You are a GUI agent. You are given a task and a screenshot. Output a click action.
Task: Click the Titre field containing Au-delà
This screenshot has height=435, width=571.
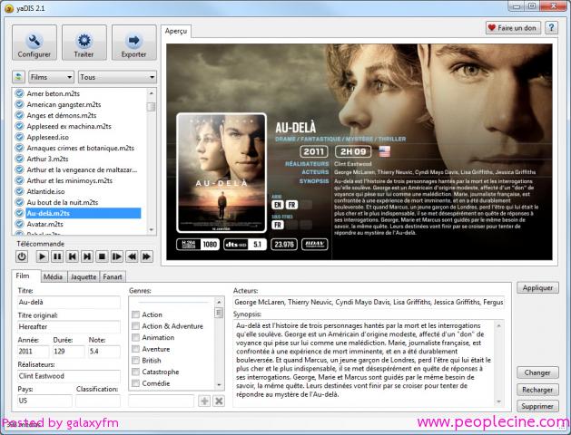point(69,303)
